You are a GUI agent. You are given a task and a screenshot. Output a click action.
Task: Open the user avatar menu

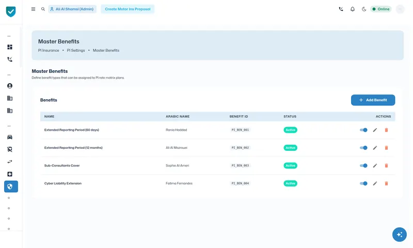(x=400, y=9)
